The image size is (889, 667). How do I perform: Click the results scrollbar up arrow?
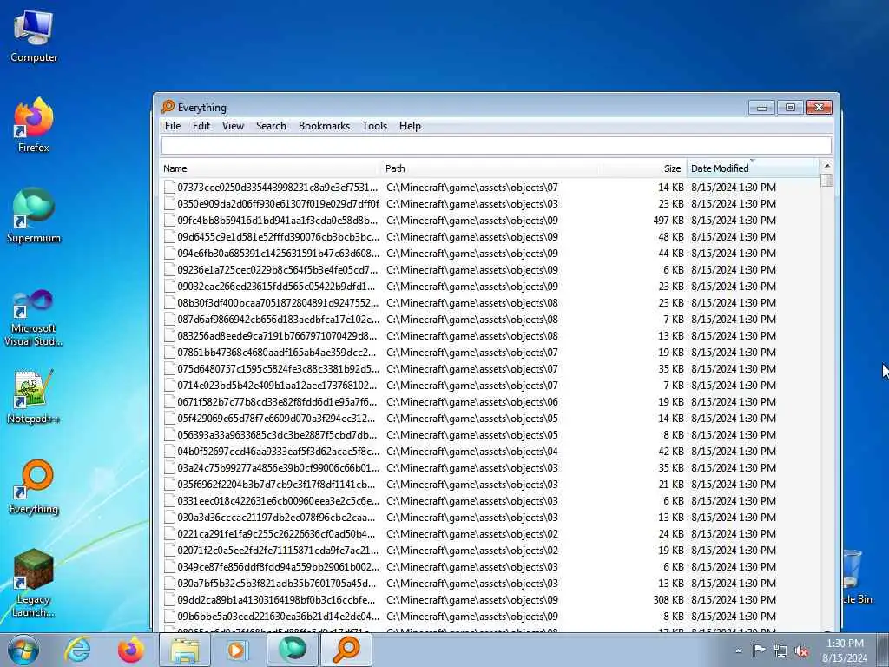tap(826, 166)
